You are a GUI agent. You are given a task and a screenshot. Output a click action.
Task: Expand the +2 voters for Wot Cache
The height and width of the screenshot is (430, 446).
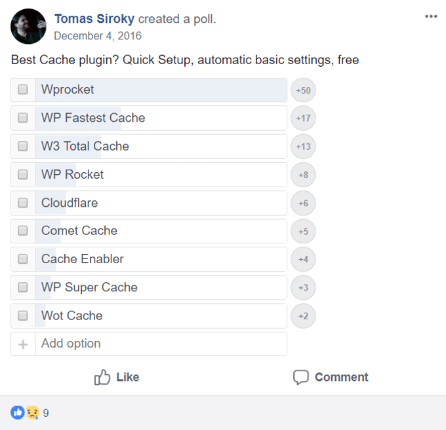point(303,316)
